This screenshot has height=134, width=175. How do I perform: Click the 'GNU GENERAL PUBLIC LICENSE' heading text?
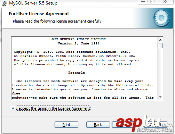pos(79,39)
